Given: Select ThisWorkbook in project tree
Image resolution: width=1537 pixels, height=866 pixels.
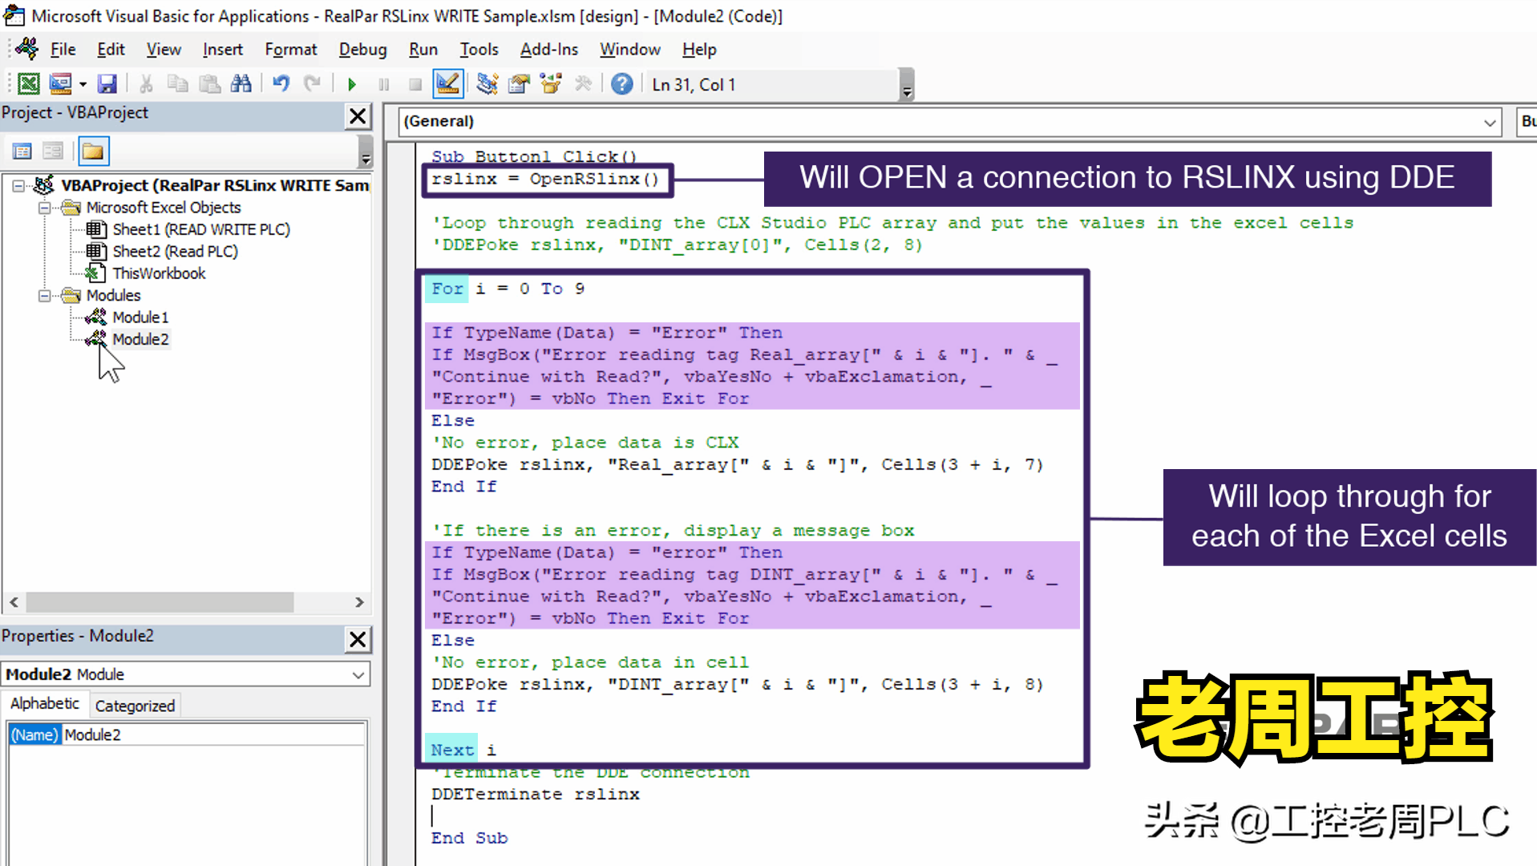Looking at the screenshot, I should pos(159,273).
